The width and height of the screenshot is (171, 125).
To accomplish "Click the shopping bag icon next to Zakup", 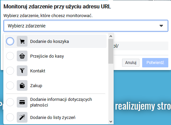I will click(22, 85).
